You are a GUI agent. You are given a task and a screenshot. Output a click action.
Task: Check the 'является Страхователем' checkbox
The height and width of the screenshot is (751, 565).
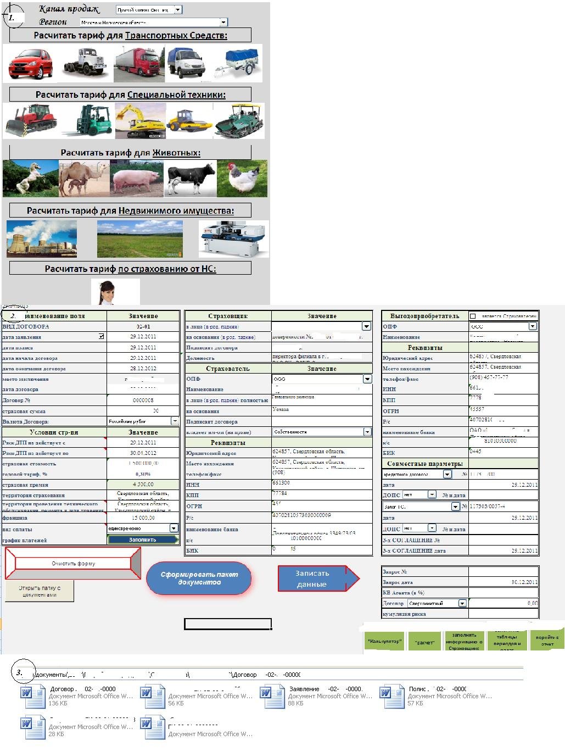(x=473, y=316)
